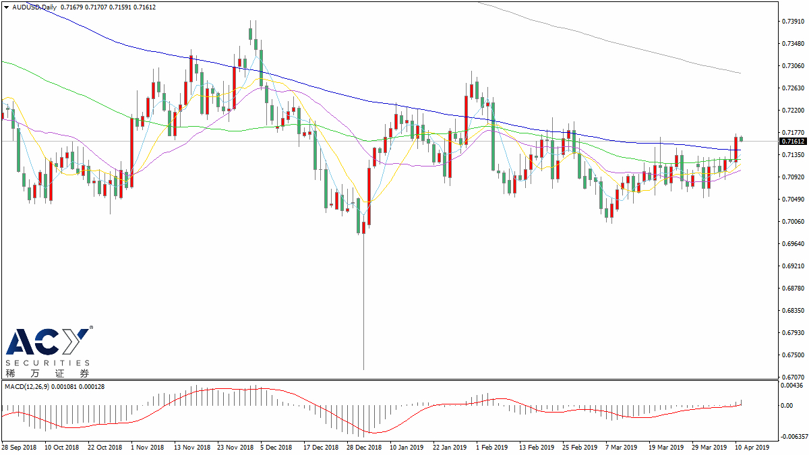Click the 0.00436 MACD scale value
The image size is (809, 455).
point(790,385)
